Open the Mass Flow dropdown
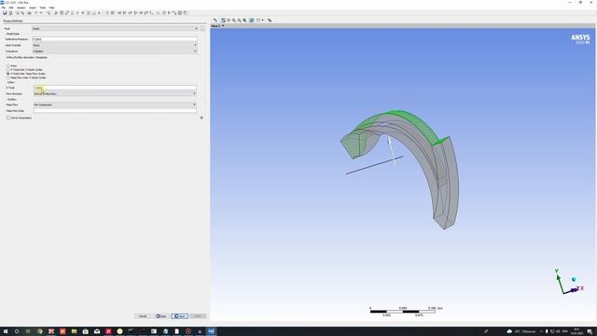Viewport: 597px width, 336px height. (x=115, y=105)
